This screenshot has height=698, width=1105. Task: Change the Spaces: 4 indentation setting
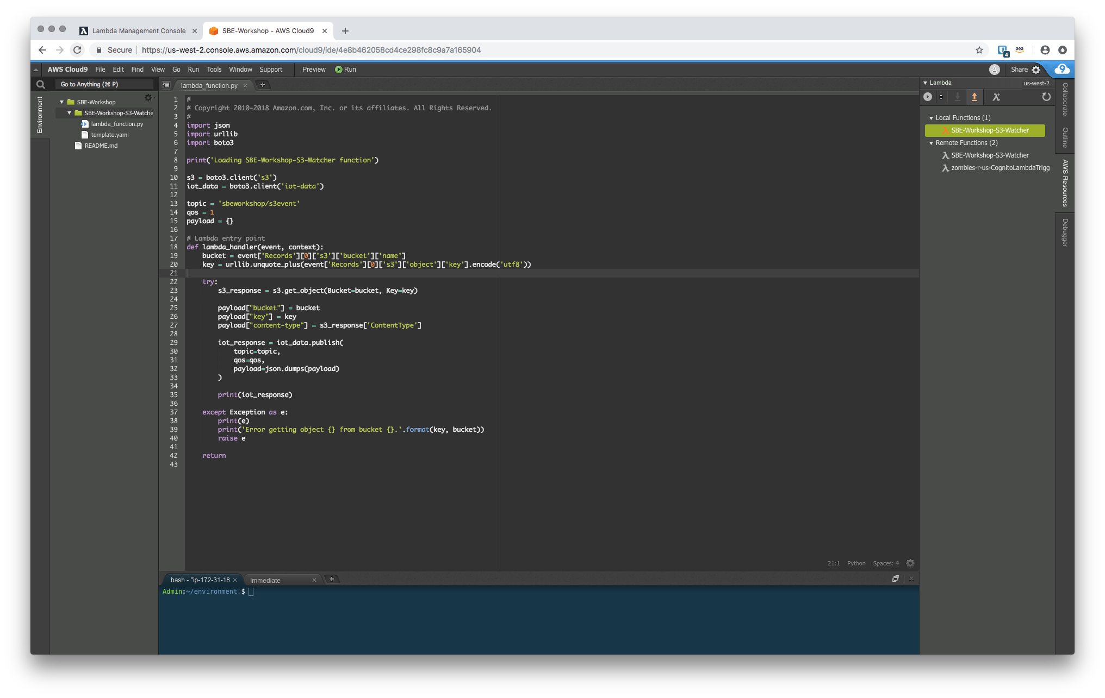point(885,563)
